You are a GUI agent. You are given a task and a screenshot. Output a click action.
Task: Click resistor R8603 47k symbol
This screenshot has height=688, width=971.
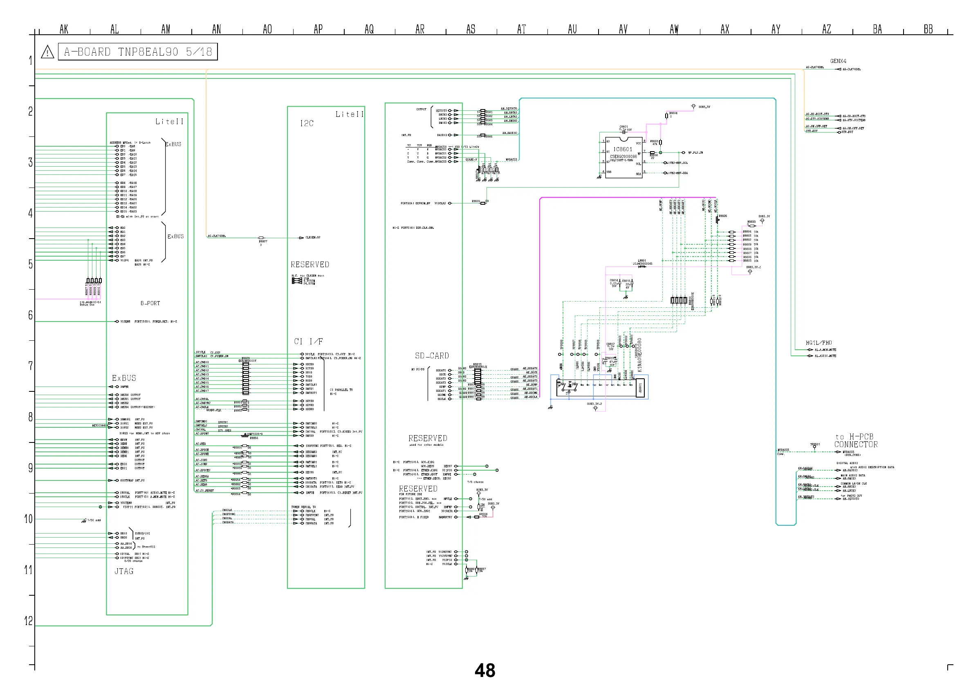click(x=660, y=142)
